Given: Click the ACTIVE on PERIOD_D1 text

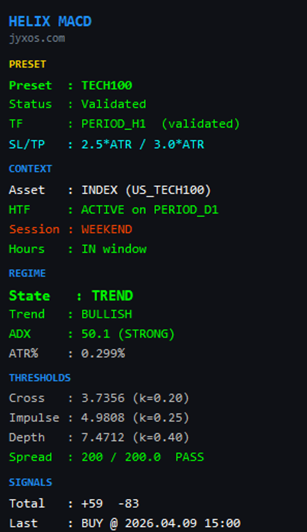Looking at the screenshot, I should pos(150,210).
